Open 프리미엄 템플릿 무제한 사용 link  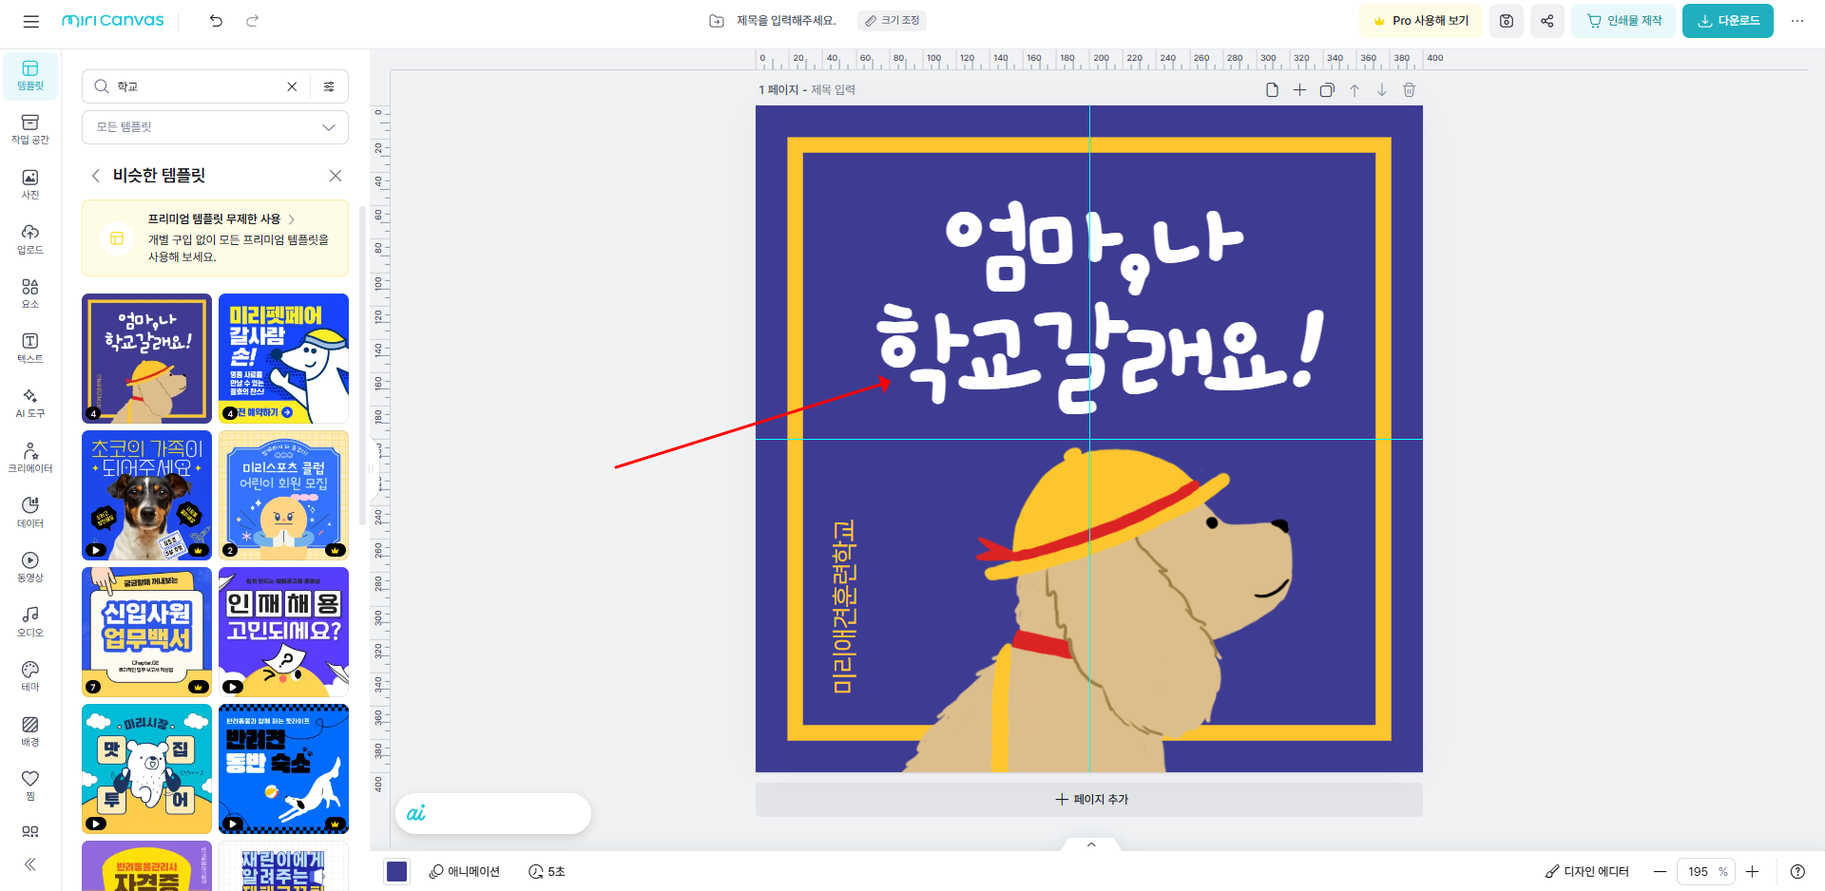coord(221,219)
